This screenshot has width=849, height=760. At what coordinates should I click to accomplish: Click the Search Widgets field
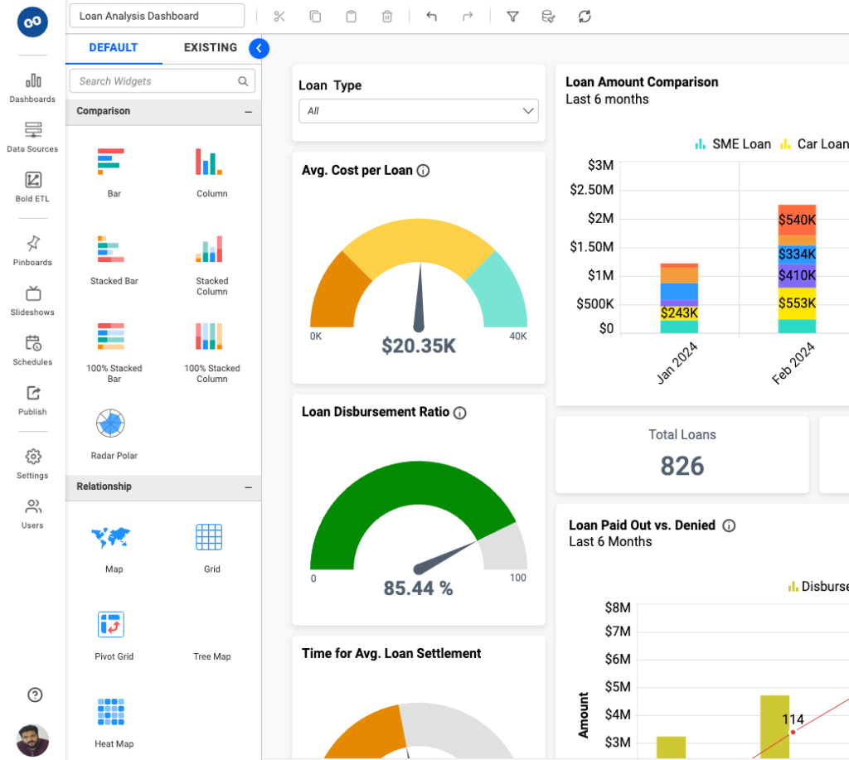(x=152, y=80)
